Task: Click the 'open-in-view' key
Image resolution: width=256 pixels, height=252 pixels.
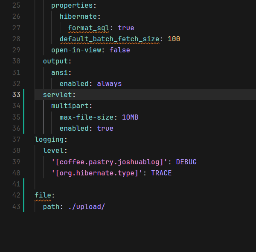Action: point(76,50)
